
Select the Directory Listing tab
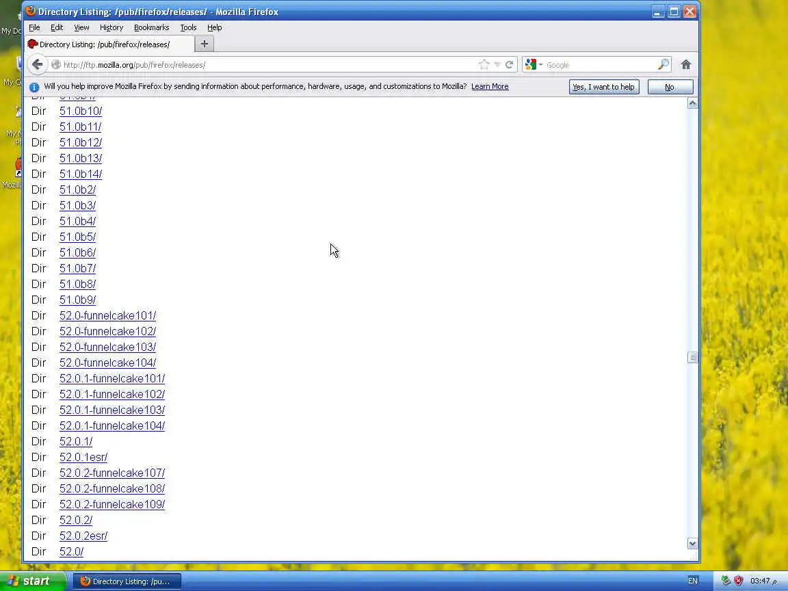pos(109,44)
